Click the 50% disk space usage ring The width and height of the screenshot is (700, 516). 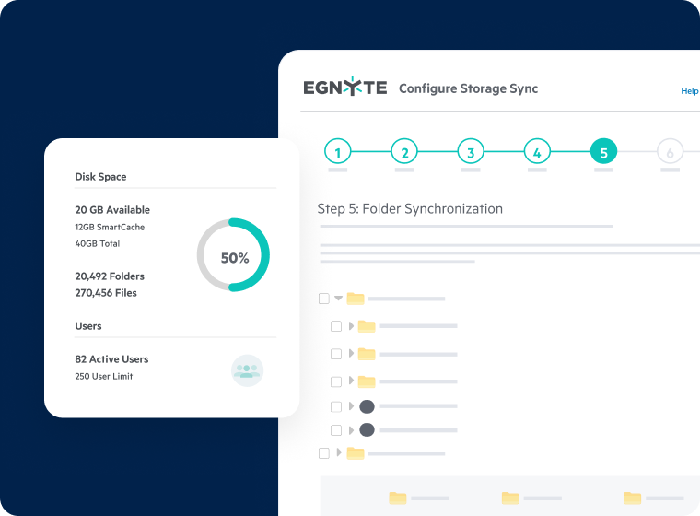[x=234, y=255]
